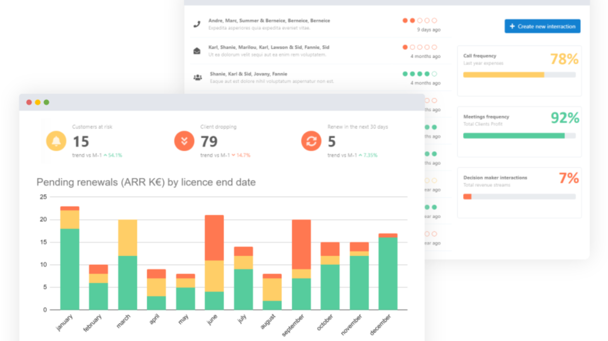Click the orange renew refresh arrows icon
This screenshot has width=608, height=341.
[311, 141]
